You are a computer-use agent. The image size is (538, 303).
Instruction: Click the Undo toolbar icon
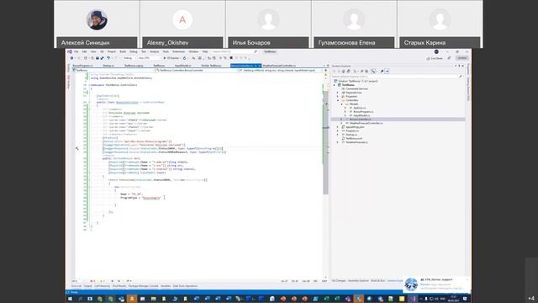[108, 58]
